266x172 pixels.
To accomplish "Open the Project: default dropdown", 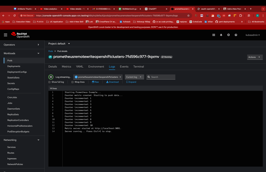I will tap(59, 44).
